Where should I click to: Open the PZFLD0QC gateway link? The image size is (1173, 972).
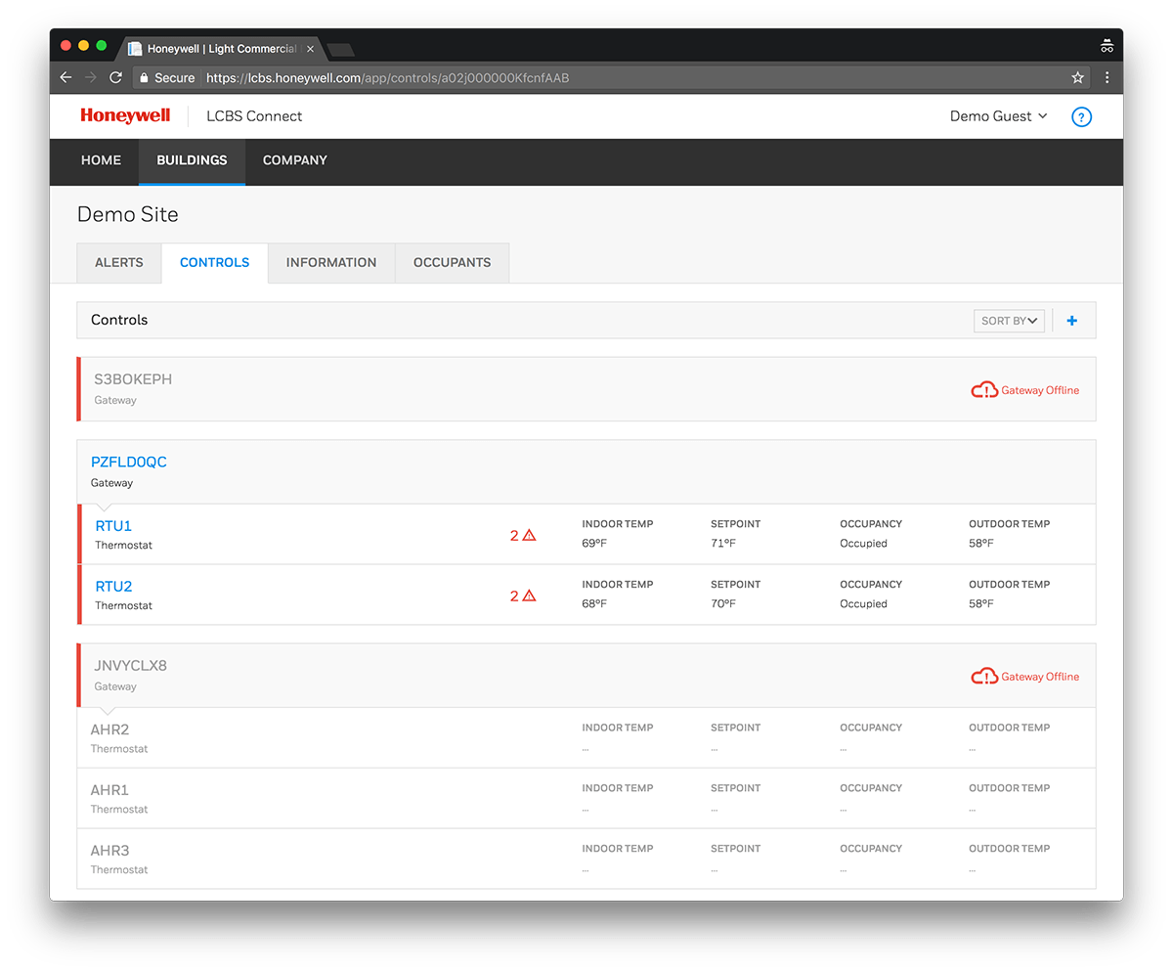(129, 461)
